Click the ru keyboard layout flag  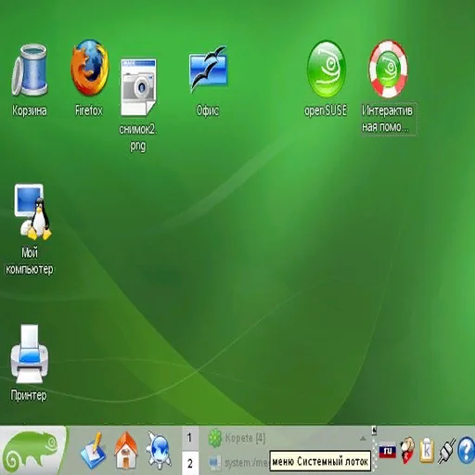(388, 451)
